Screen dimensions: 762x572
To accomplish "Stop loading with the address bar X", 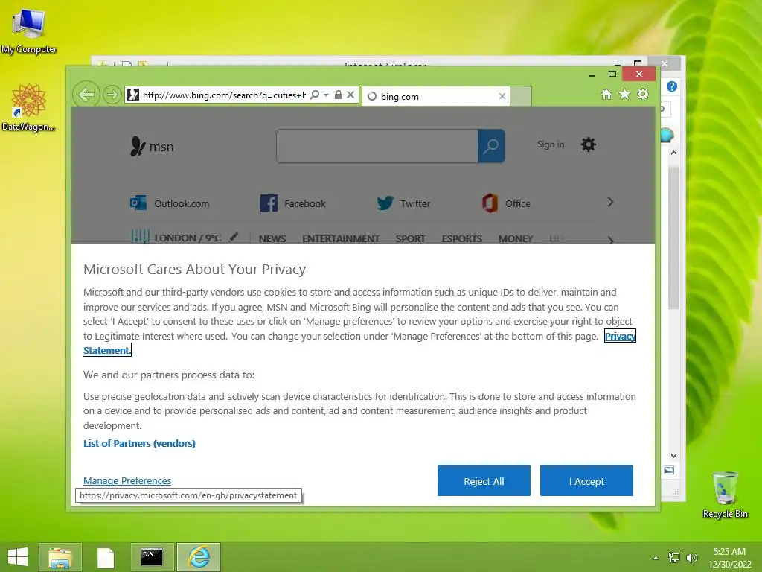I will 350,95.
